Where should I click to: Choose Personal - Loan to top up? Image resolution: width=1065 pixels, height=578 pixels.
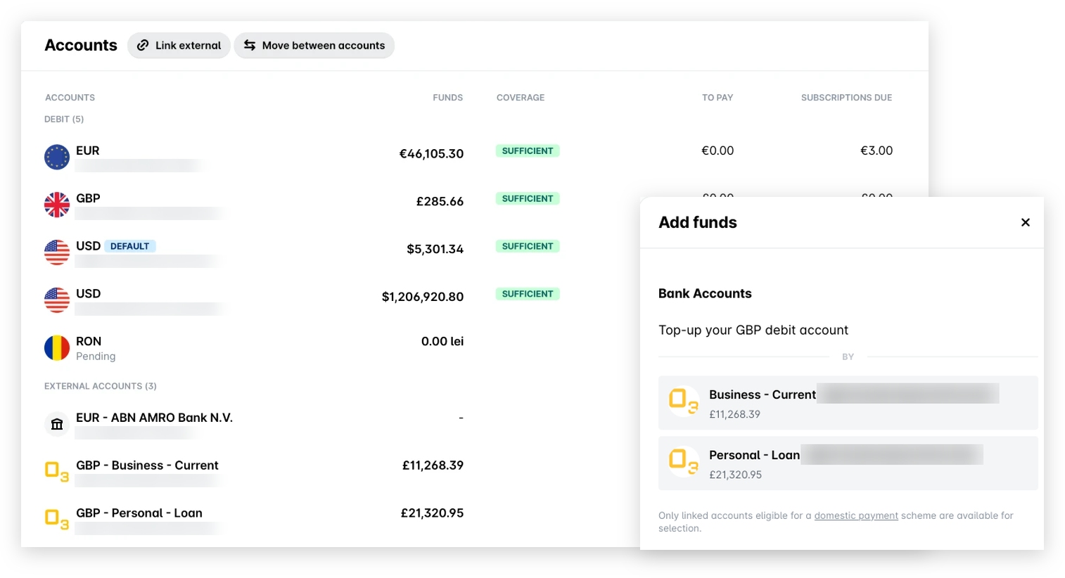tap(848, 463)
